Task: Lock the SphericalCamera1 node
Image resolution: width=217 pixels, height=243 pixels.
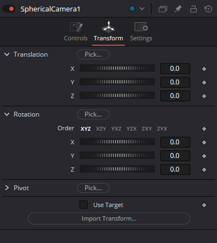Action: coord(194,9)
